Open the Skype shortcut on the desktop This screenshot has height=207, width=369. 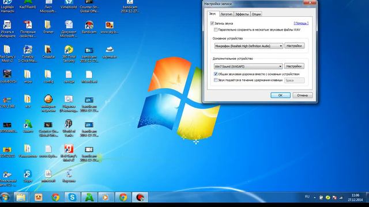[28, 176]
